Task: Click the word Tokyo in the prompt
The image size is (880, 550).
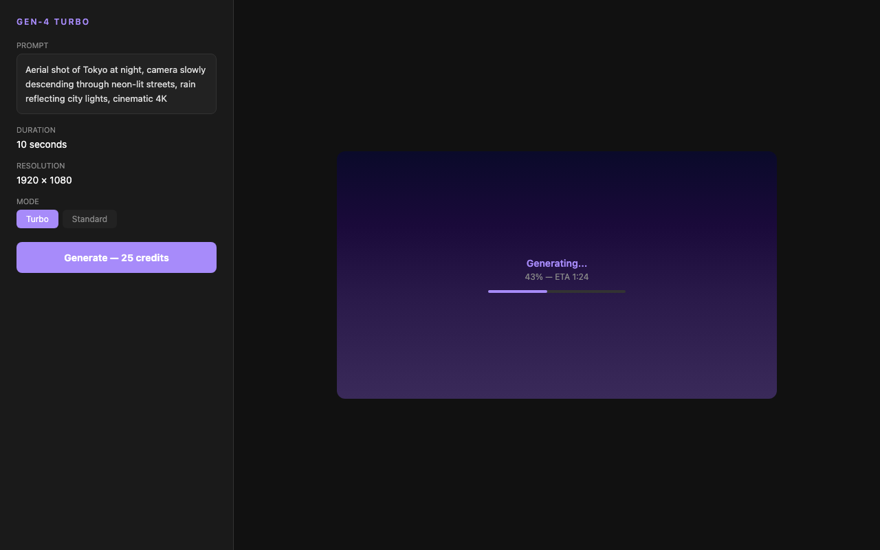Action: pos(95,70)
